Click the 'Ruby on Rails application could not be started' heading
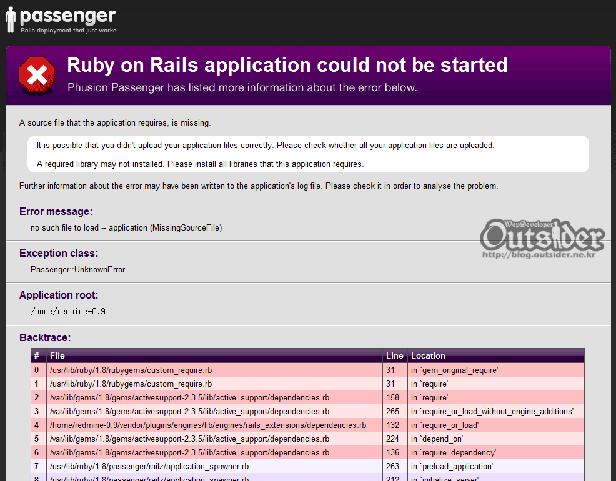The image size is (616, 481). coord(287,65)
